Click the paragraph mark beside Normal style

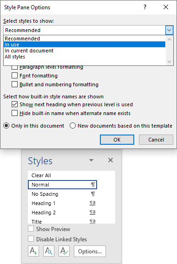[93, 185]
